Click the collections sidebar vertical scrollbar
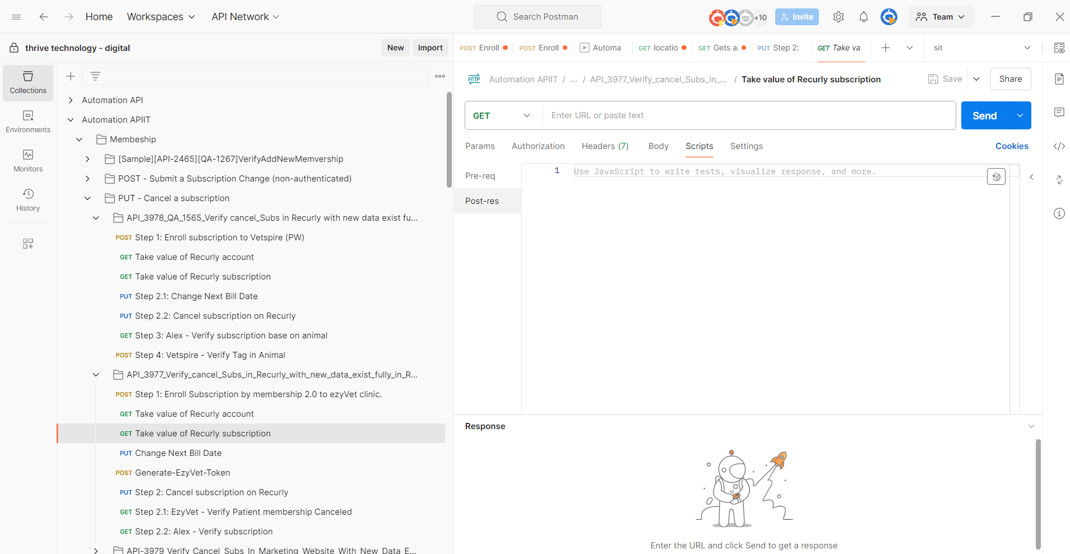The height and width of the screenshot is (554, 1070). click(449, 140)
